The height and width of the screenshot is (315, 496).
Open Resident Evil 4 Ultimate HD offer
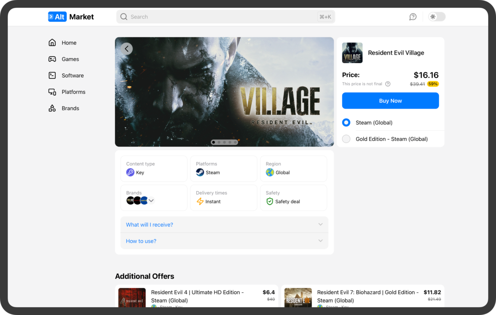tap(197, 296)
